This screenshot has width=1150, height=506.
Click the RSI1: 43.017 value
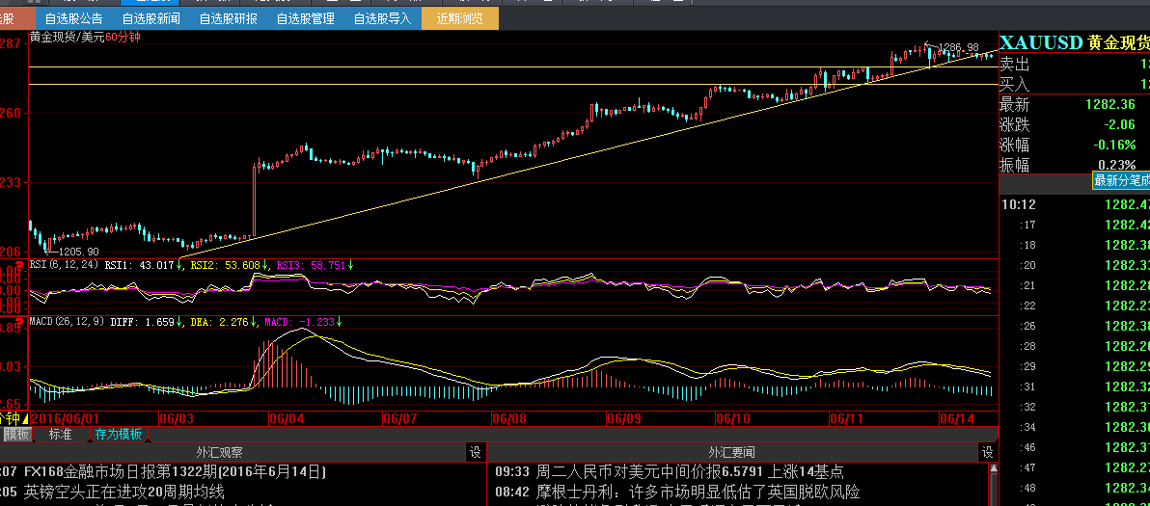point(140,265)
